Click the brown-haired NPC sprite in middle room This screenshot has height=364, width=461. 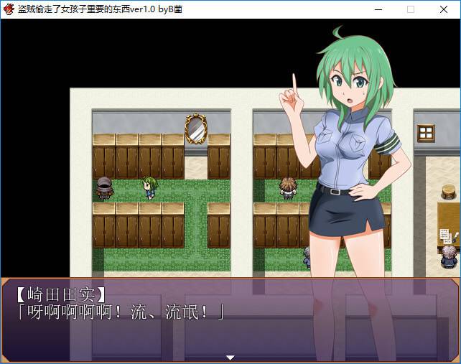(x=287, y=188)
